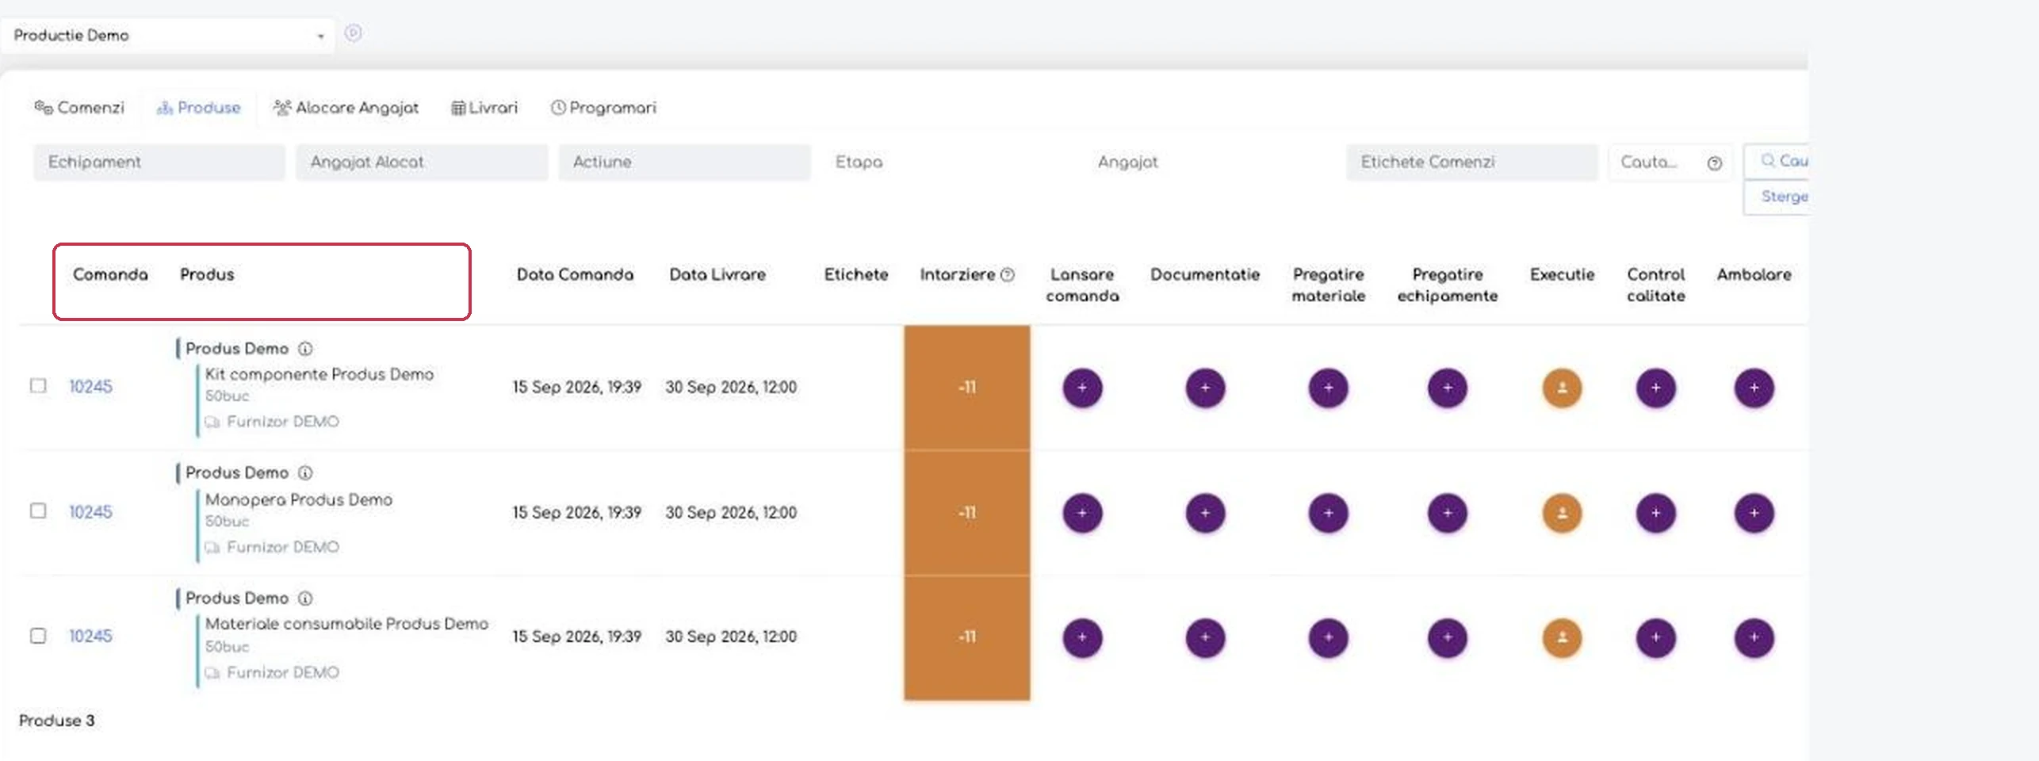The height and width of the screenshot is (761, 2039).
Task: Click Control calitate plus icon in Manopera row
Action: tap(1655, 513)
